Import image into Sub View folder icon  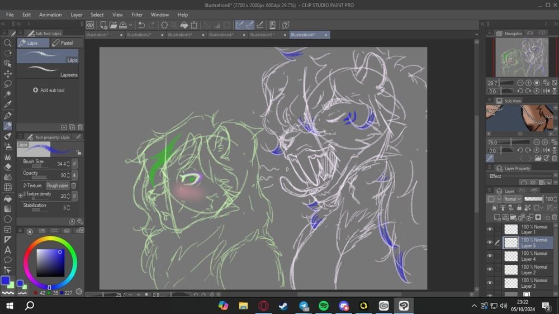click(x=538, y=158)
